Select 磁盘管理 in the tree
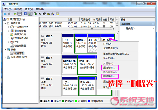158x110 pixels. click(x=19, y=53)
